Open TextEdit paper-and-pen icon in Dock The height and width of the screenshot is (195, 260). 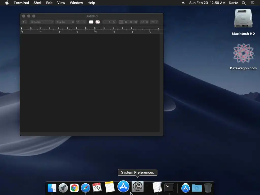point(157,187)
